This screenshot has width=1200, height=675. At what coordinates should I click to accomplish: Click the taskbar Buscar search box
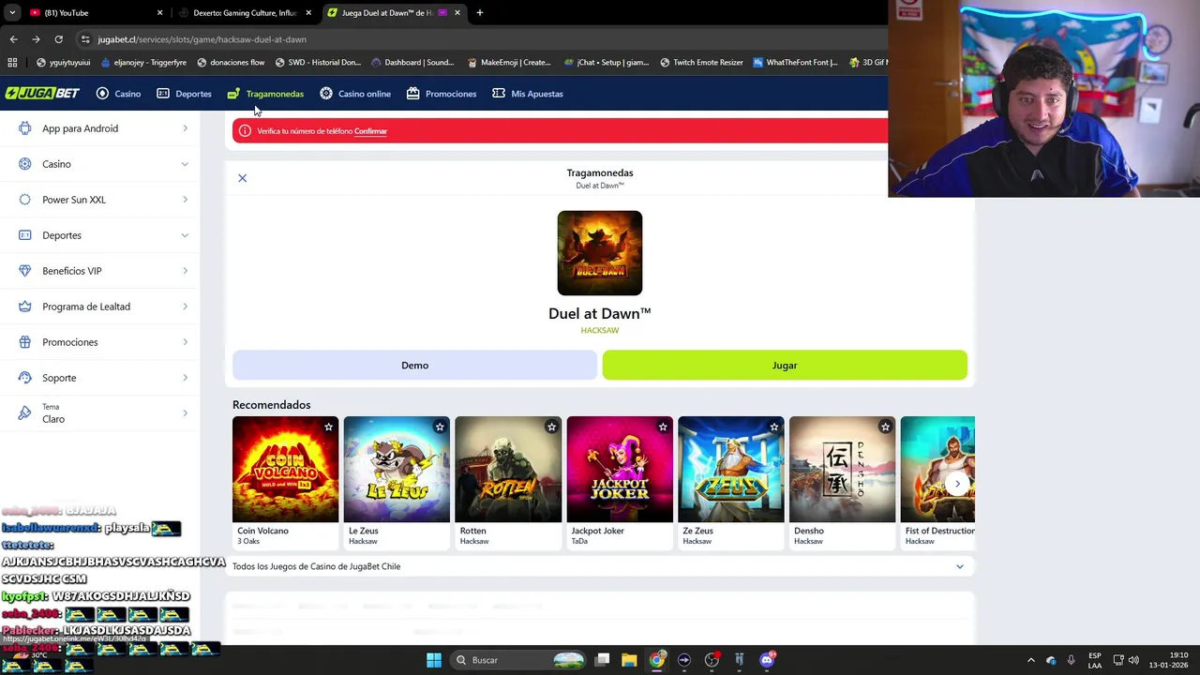coord(519,660)
